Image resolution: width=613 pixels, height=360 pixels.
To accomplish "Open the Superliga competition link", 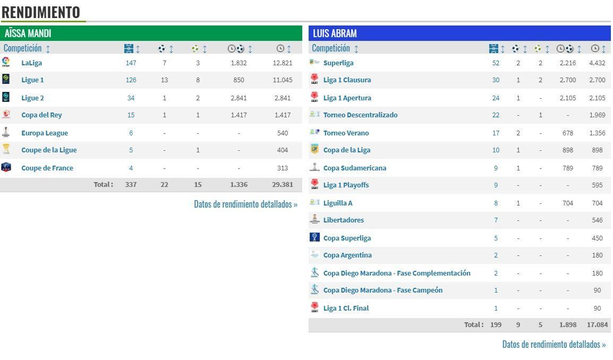I will [x=338, y=63].
